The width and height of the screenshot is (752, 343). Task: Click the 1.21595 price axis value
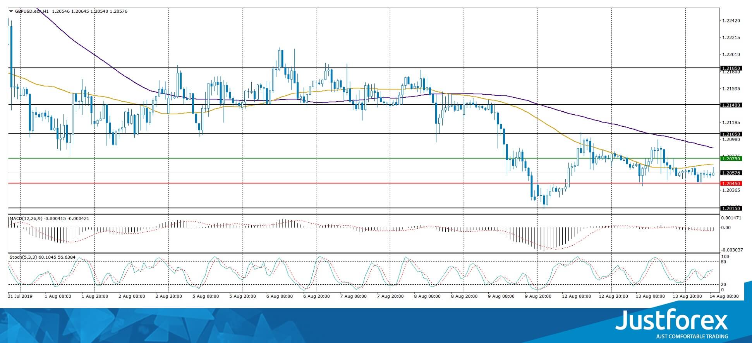point(731,88)
